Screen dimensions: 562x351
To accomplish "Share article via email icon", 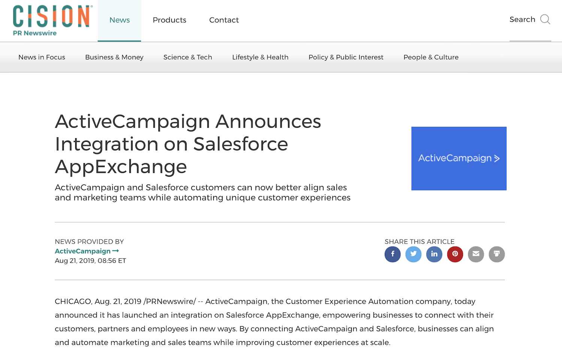I will (x=476, y=254).
